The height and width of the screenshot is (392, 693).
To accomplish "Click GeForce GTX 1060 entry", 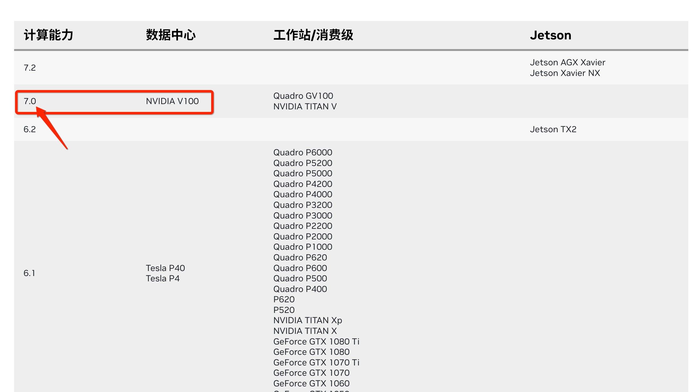I will point(311,383).
